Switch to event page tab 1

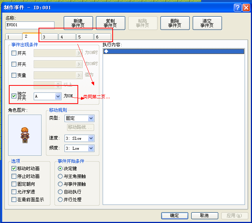click(14, 37)
